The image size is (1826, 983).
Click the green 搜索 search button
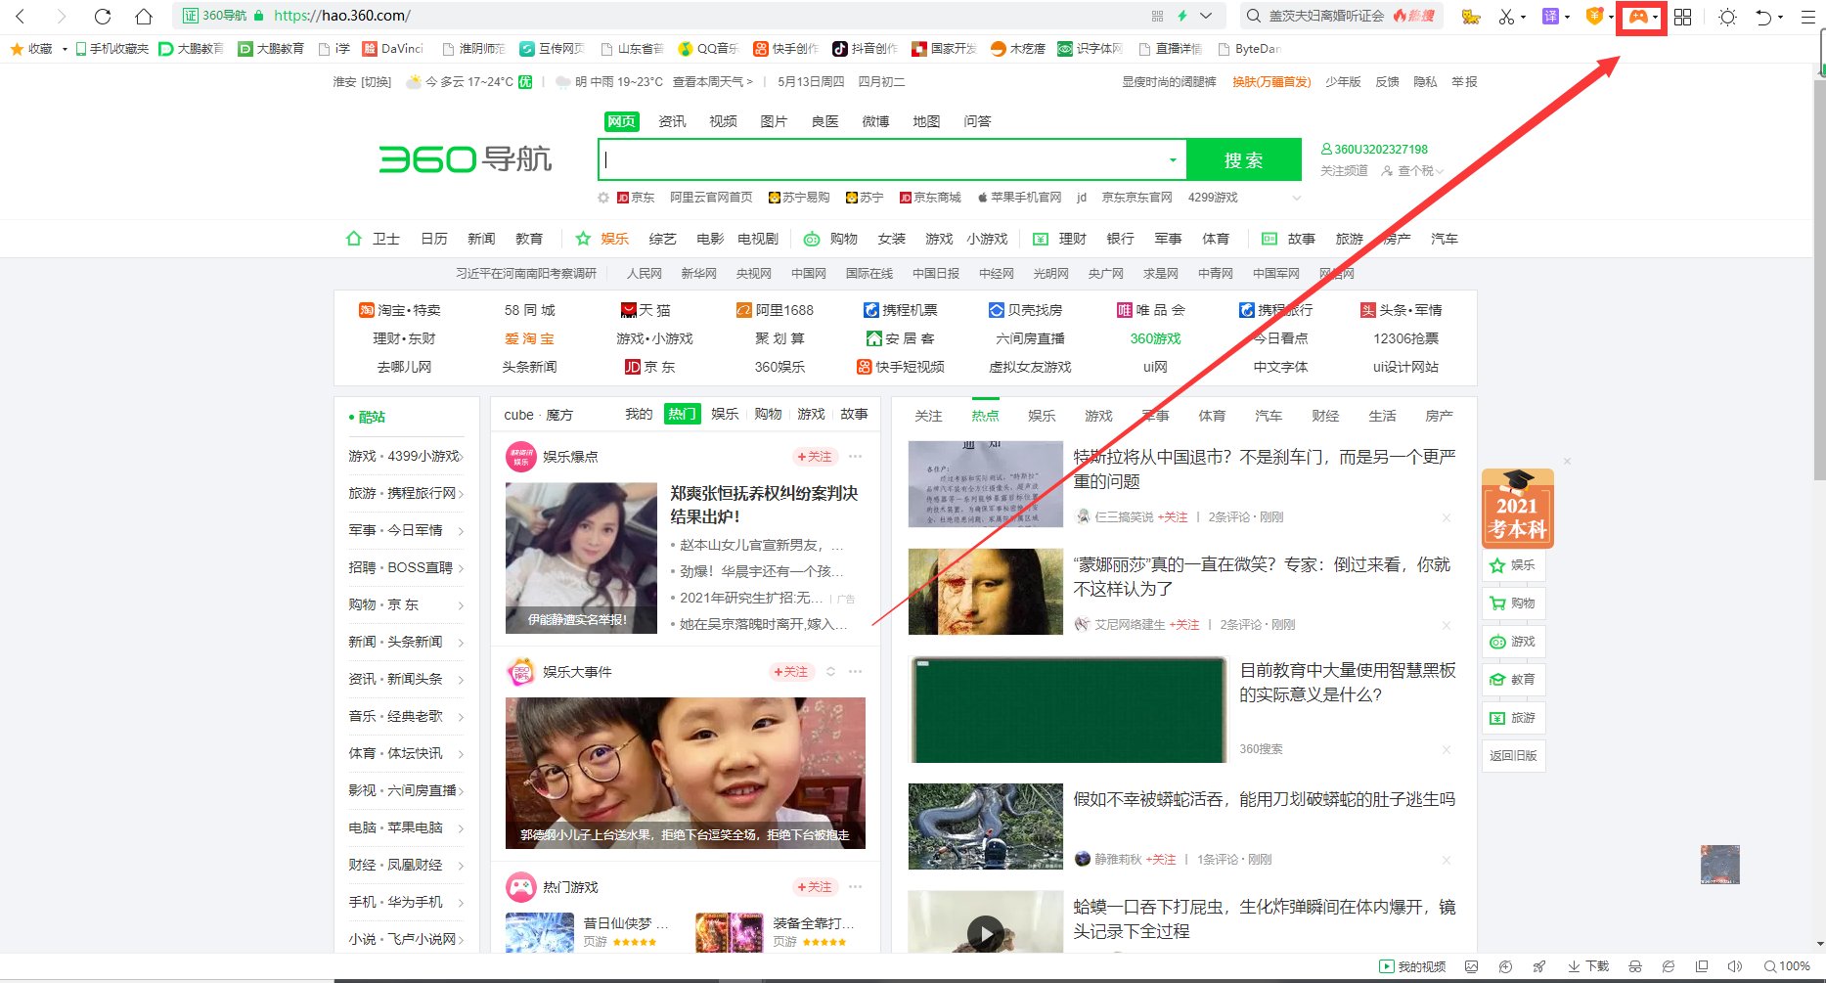tap(1244, 158)
